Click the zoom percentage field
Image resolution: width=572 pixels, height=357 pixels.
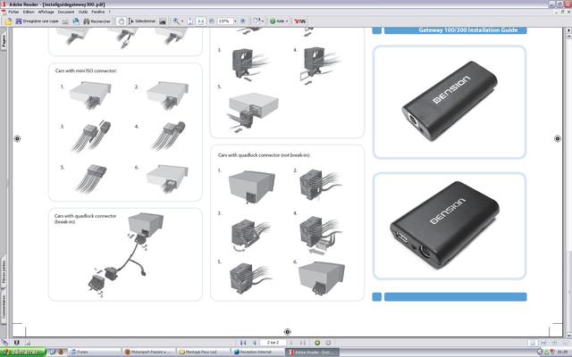224,21
